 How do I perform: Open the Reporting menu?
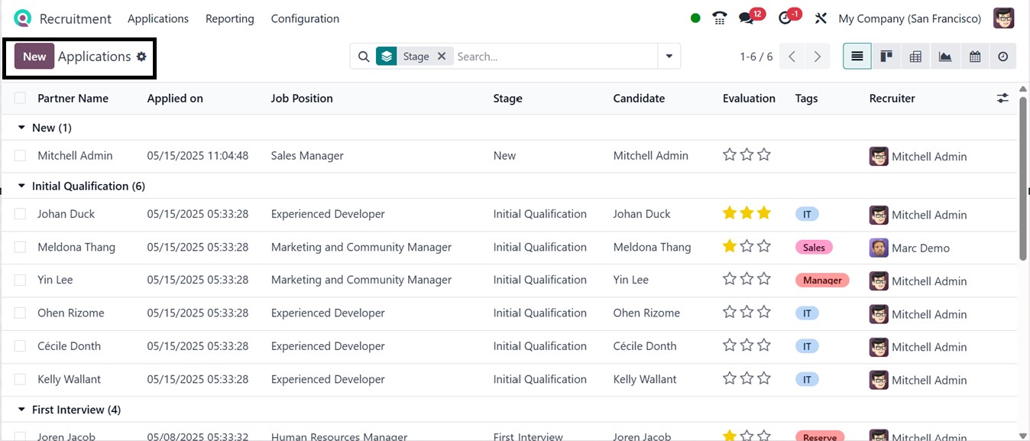[229, 18]
